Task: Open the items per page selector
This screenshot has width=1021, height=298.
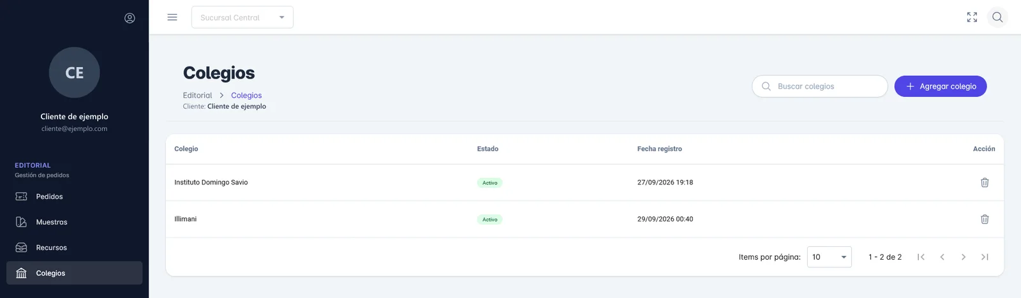Action: 829,257
